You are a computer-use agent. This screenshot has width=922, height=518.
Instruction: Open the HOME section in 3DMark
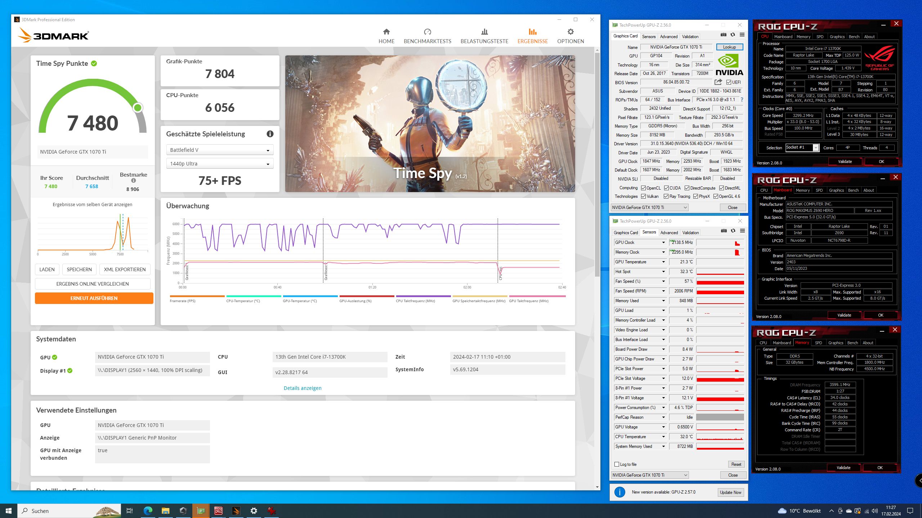point(386,36)
